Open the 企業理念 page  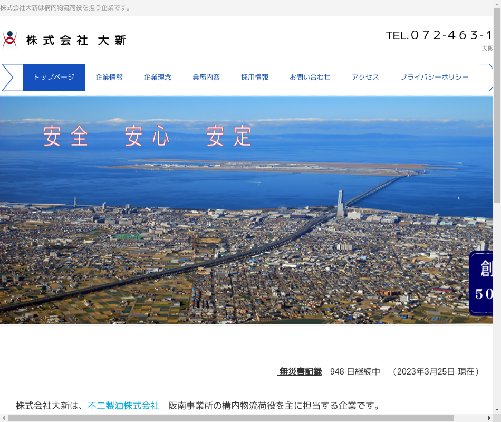158,78
